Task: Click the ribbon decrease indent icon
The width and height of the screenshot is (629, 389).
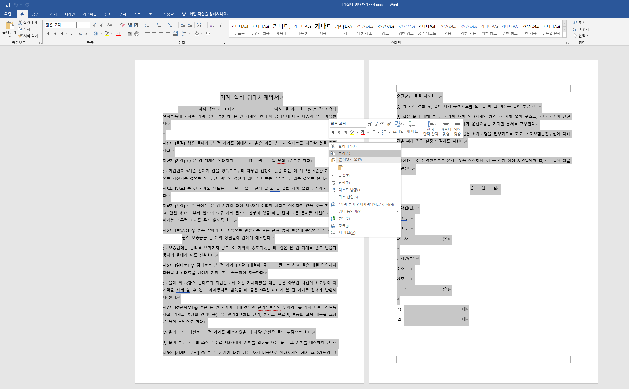Action: (x=183, y=25)
